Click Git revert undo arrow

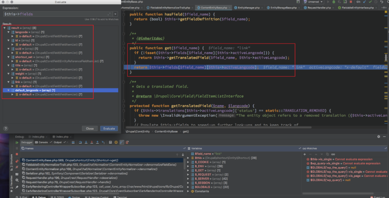pyautogui.click(x=381, y=2)
